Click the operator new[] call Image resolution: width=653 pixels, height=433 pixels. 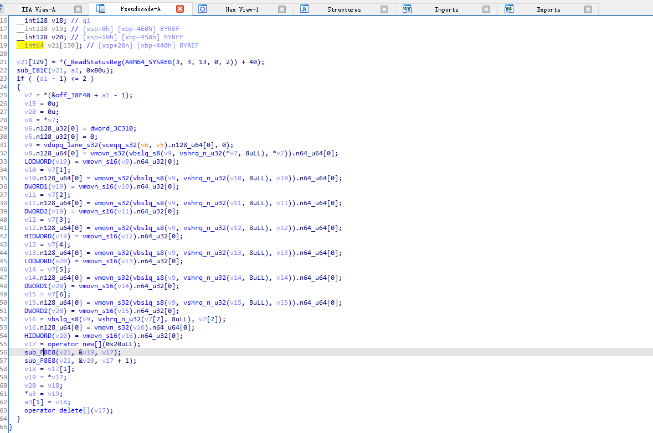[75, 344]
